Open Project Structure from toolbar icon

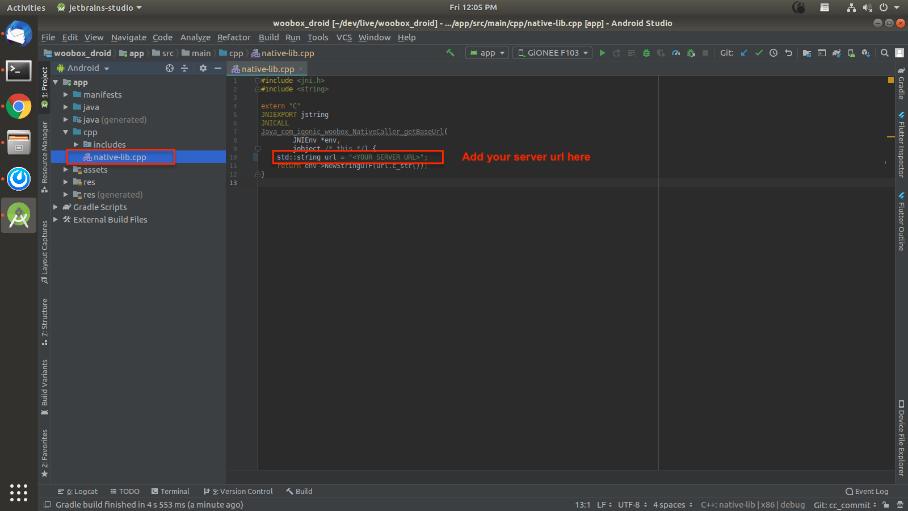pos(807,53)
